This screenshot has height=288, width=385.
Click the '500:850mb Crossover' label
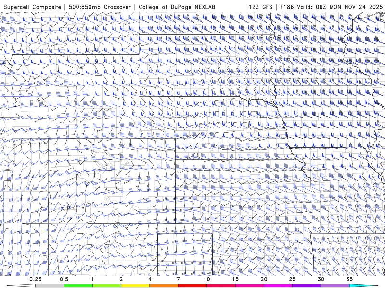(x=100, y=7)
